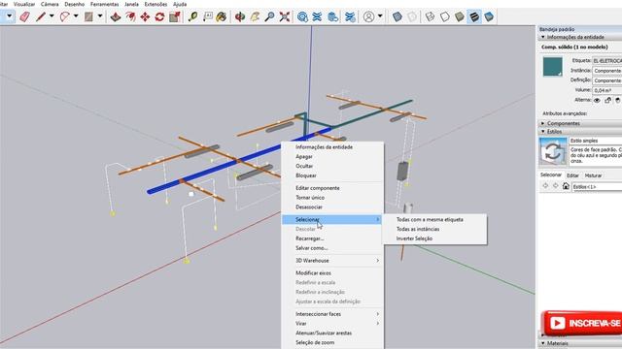The width and height of the screenshot is (622, 349).
Task: Open the 3D Warehouse toolbar icon
Action: [x=302, y=16]
